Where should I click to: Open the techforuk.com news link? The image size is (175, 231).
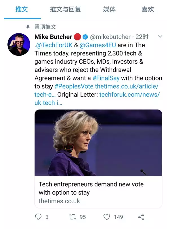click(x=129, y=95)
